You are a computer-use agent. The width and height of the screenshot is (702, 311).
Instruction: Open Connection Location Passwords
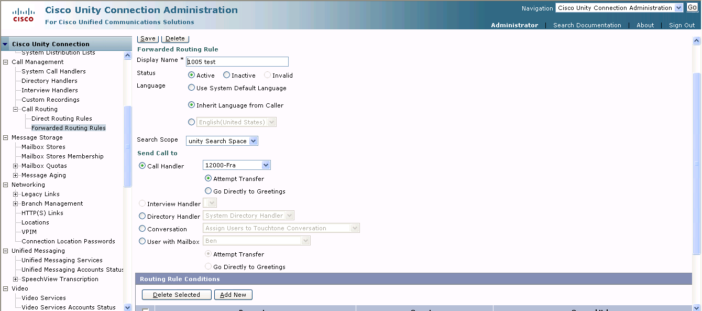[x=68, y=241]
